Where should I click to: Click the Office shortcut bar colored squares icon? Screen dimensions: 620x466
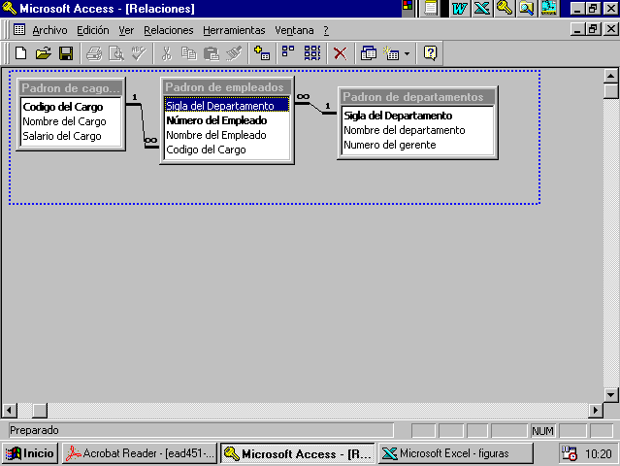407,6
